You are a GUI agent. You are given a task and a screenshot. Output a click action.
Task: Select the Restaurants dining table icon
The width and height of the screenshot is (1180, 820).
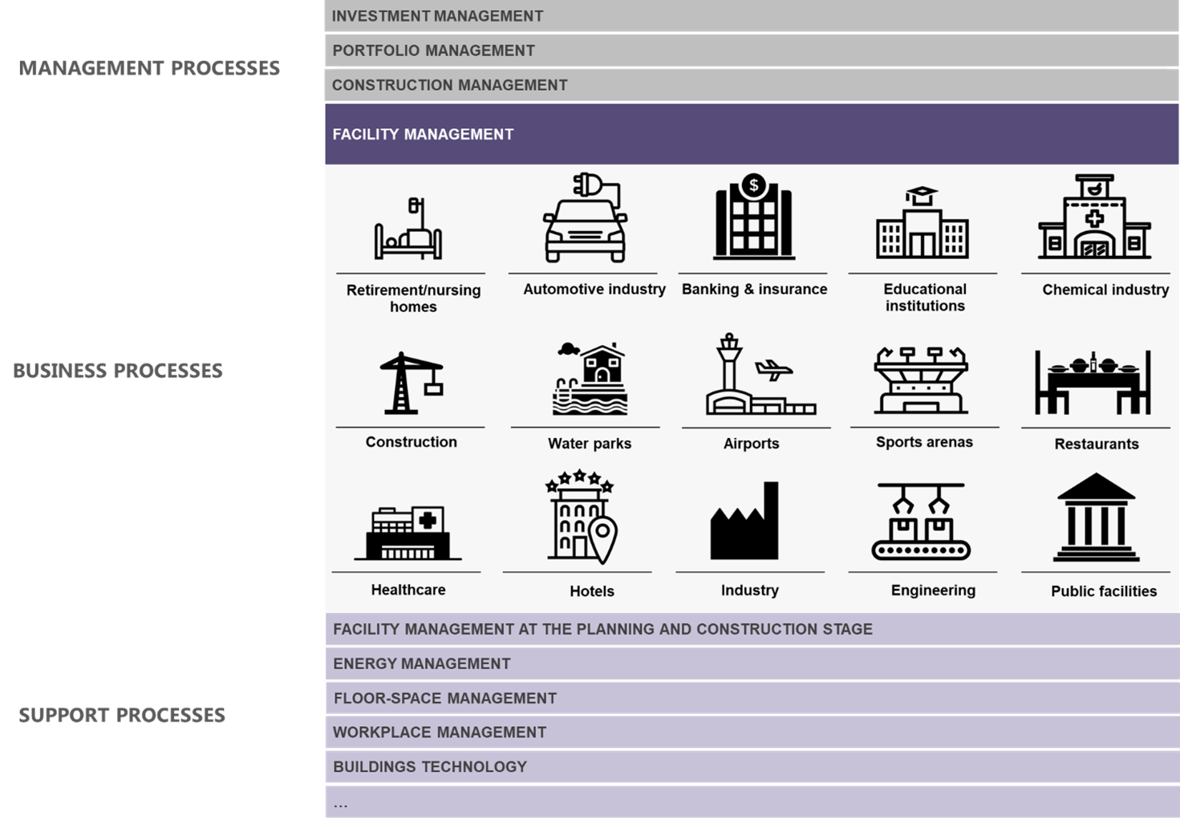(x=1092, y=382)
